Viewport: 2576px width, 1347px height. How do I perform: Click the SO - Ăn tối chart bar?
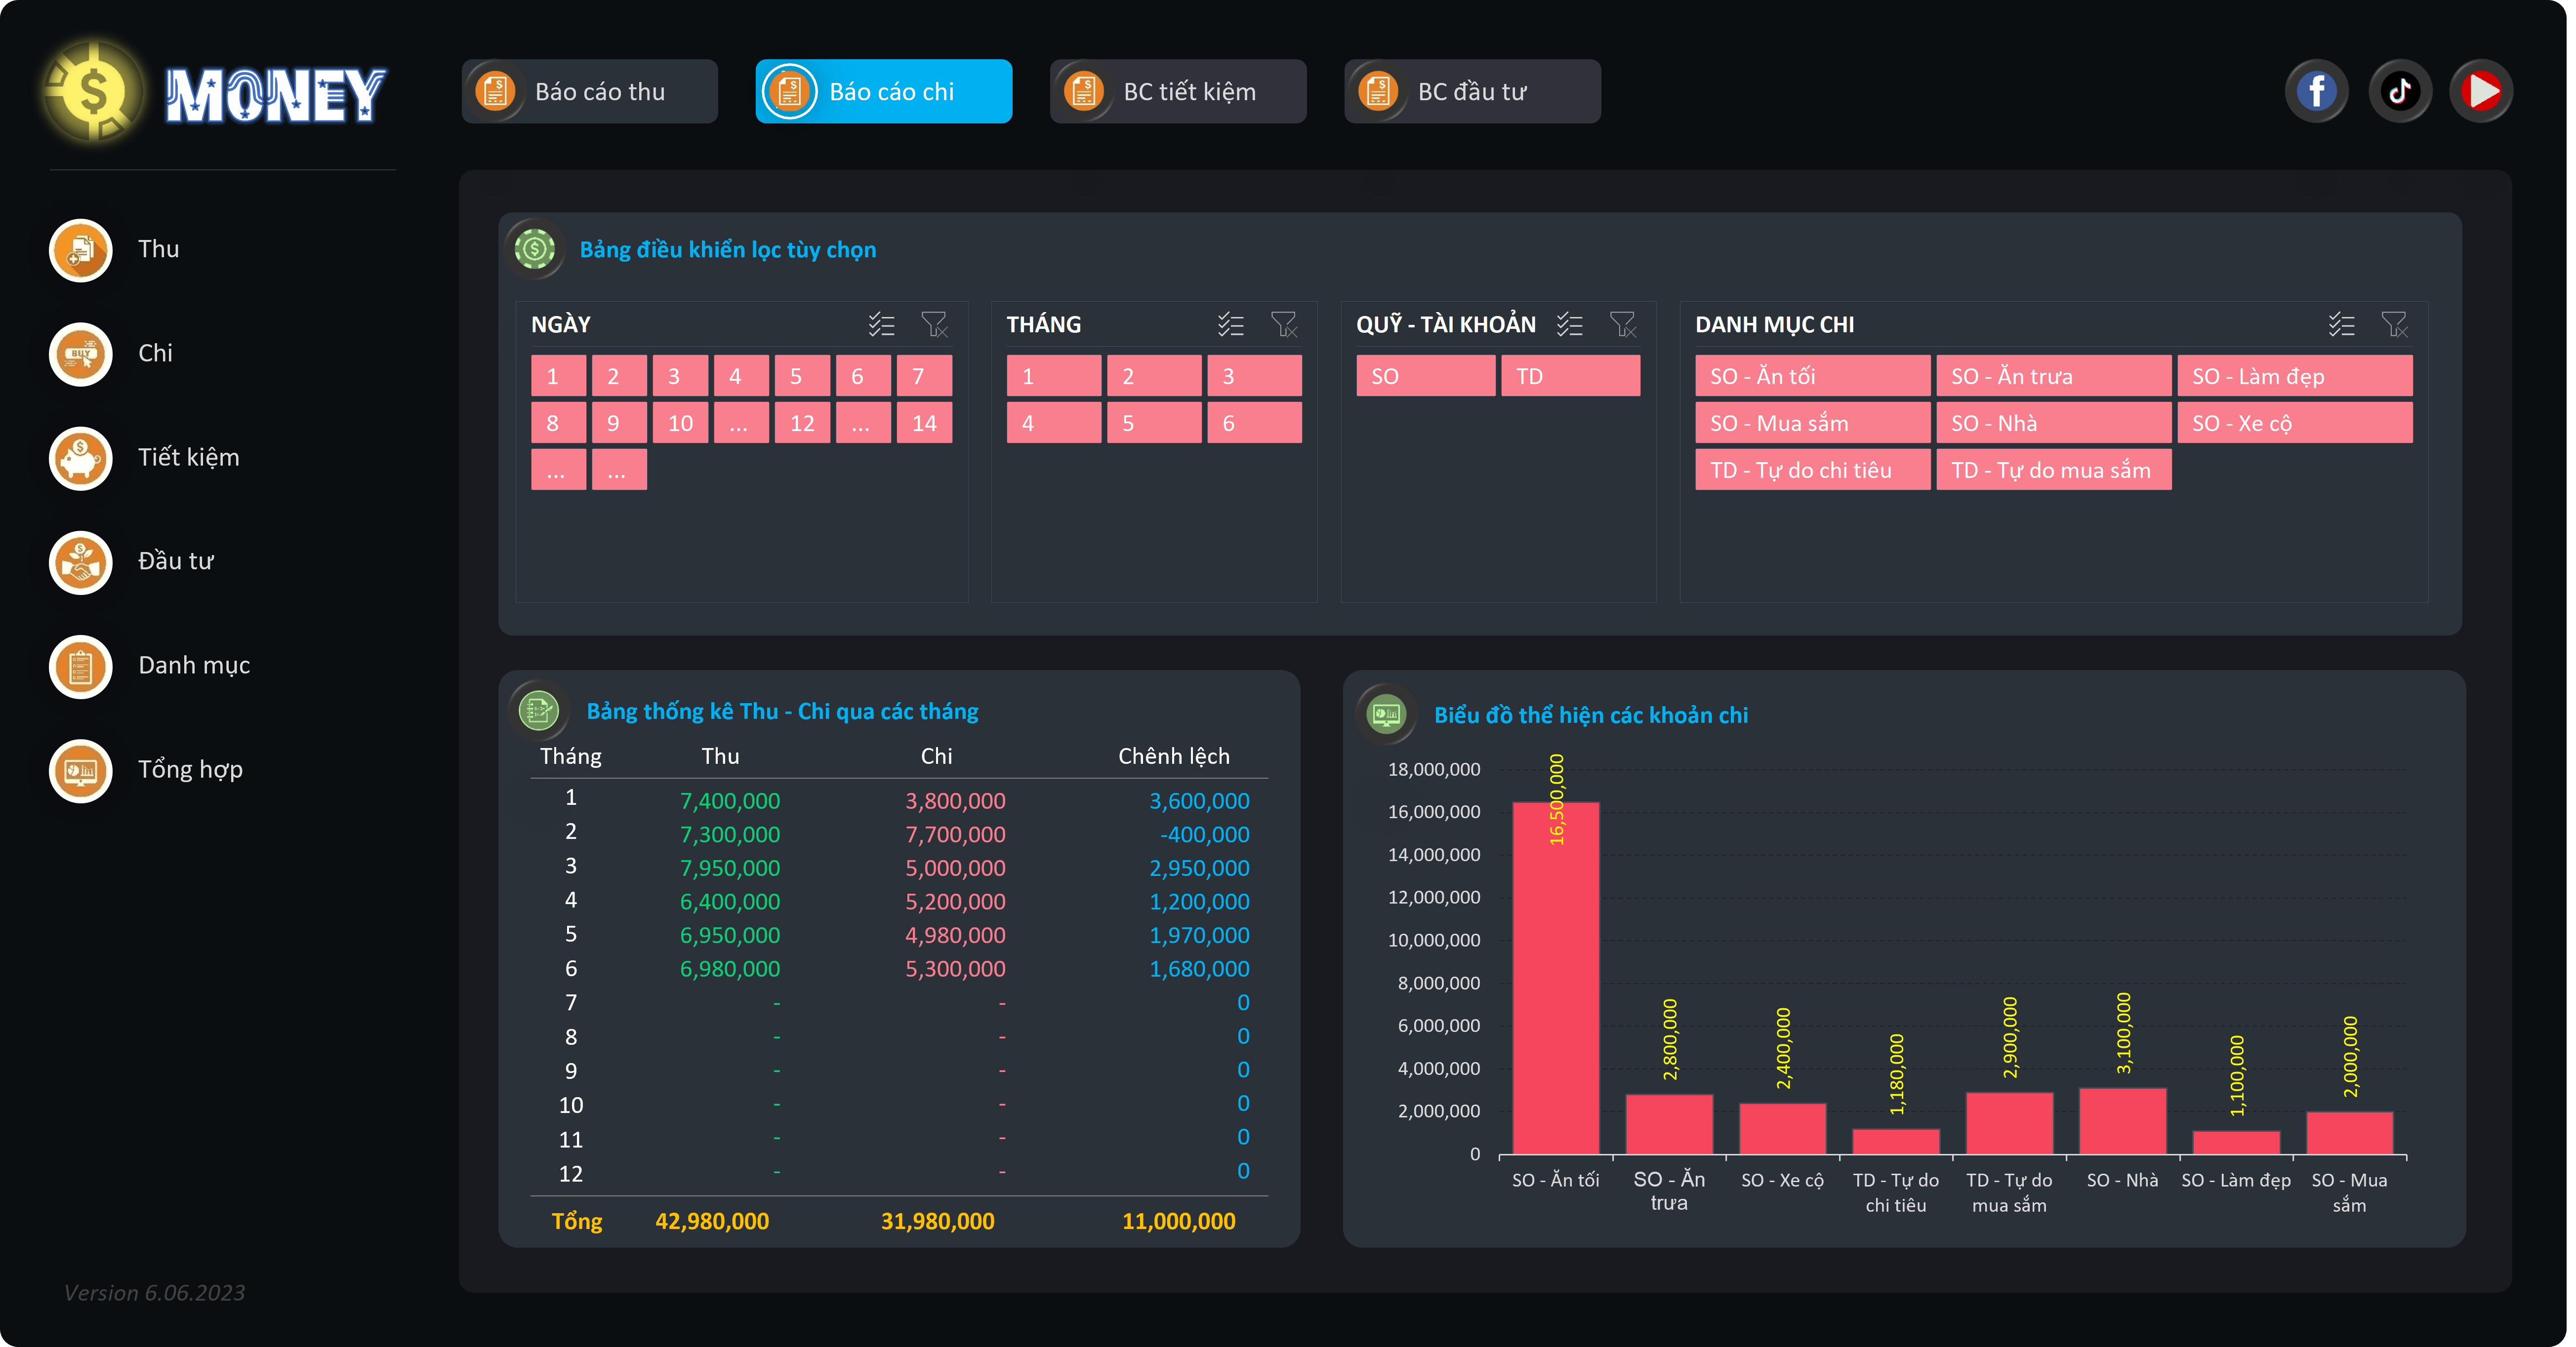coord(1556,978)
